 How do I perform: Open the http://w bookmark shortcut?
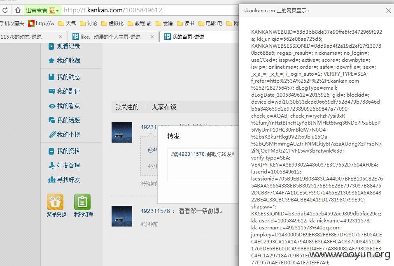pos(42,23)
